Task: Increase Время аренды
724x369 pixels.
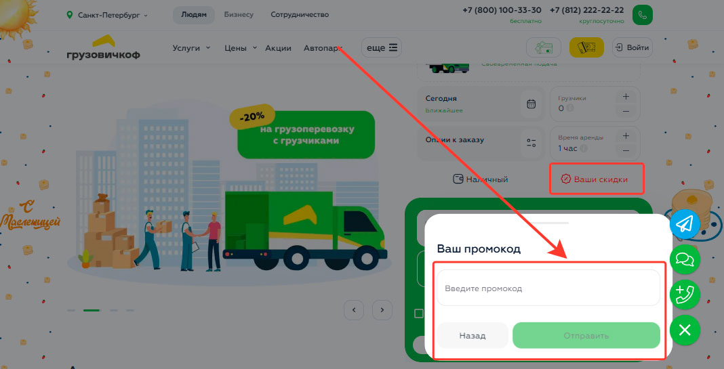Action: point(626,135)
